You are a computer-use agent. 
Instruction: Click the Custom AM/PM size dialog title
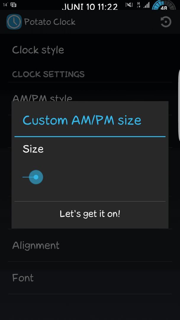coord(82,120)
